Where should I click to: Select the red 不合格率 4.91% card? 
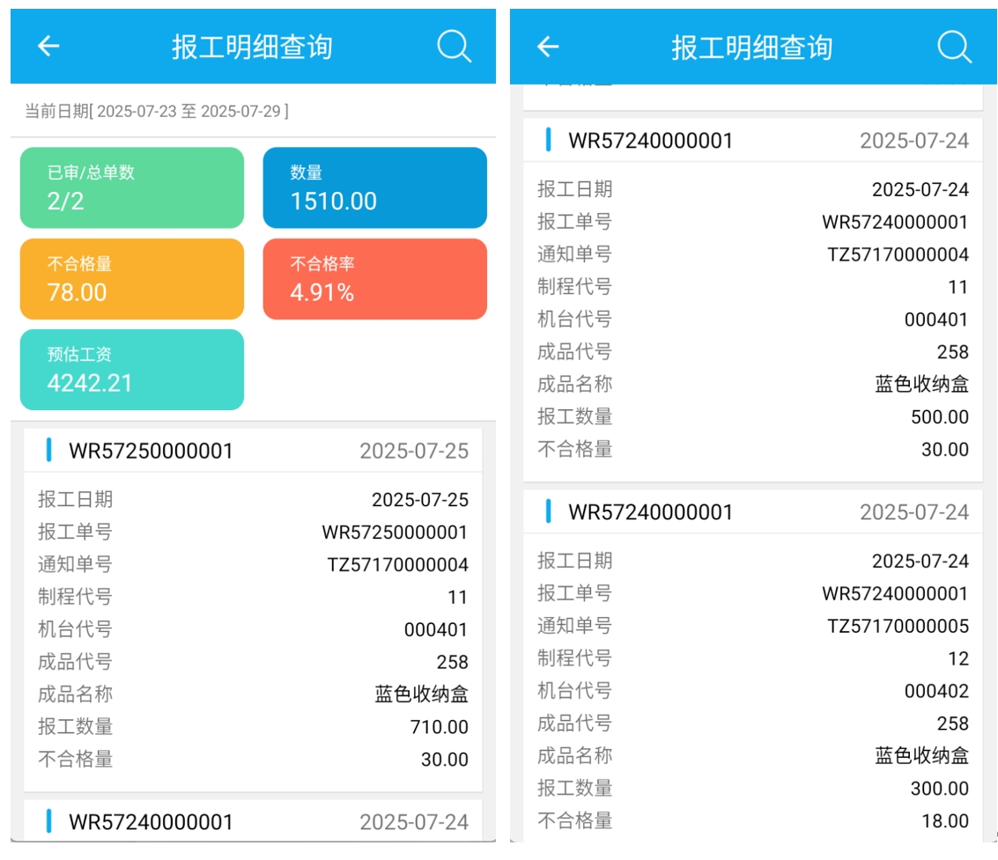click(374, 279)
